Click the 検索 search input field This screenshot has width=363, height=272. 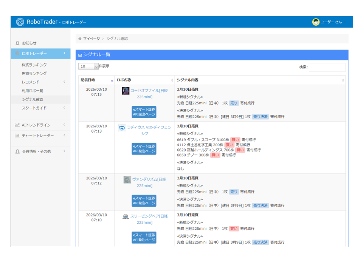click(x=327, y=67)
